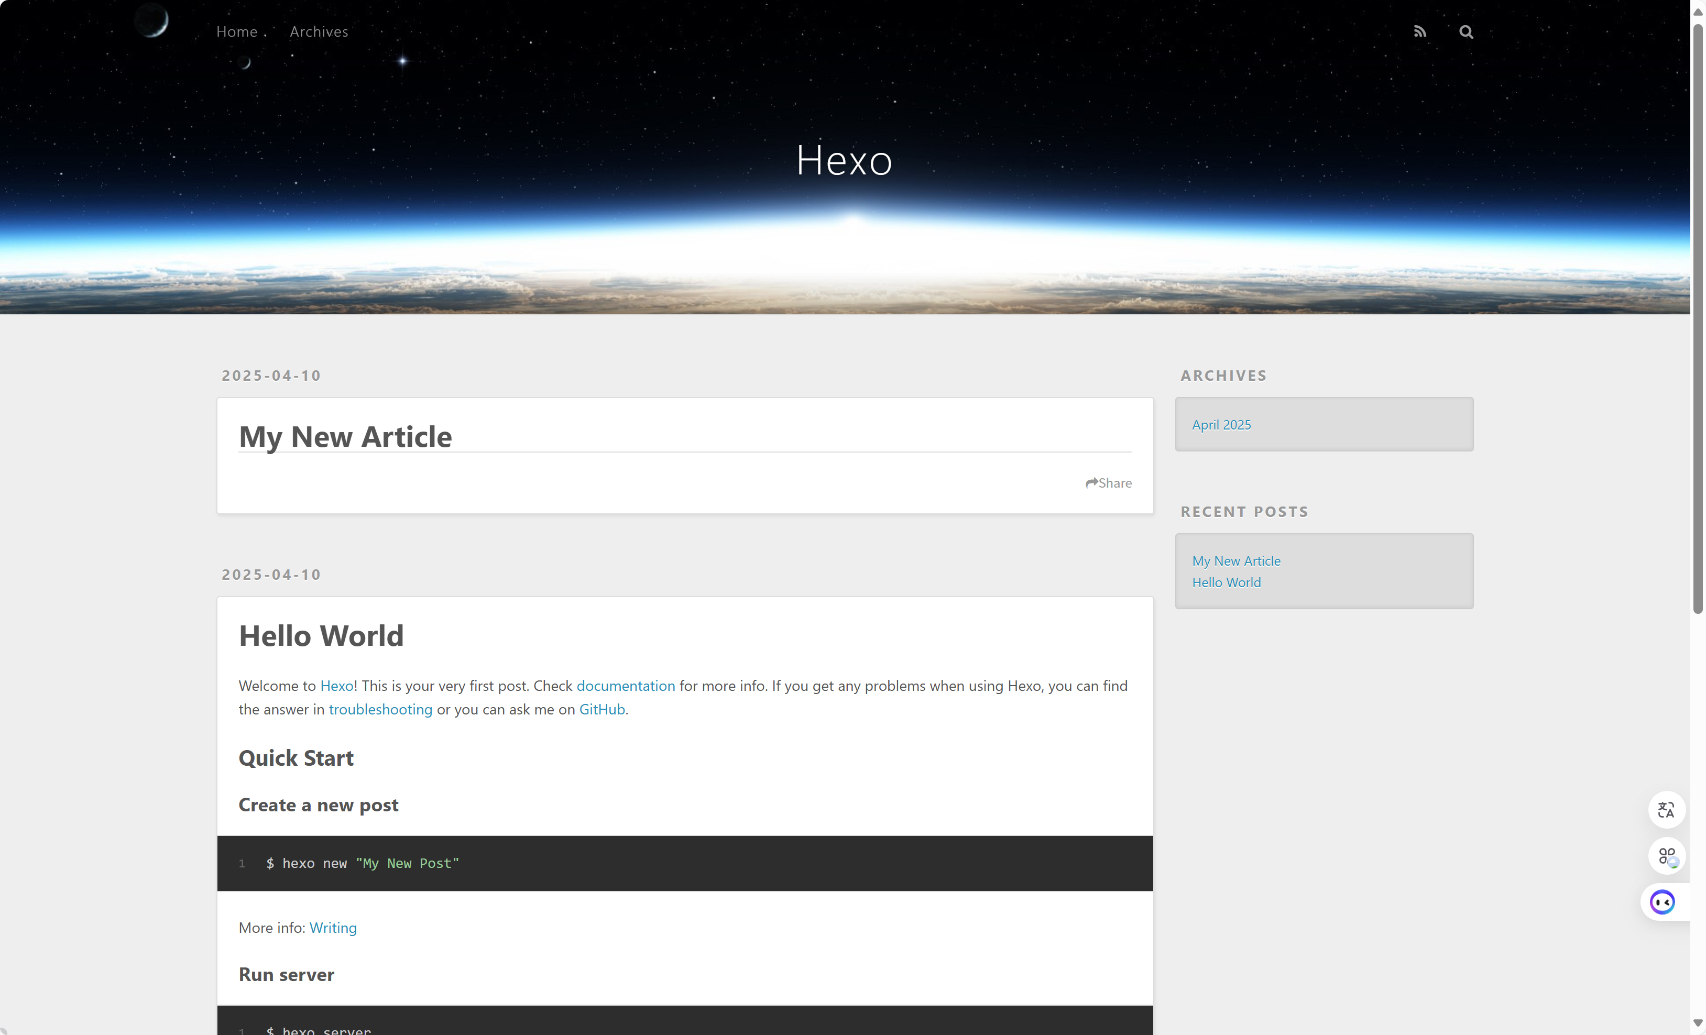Click the Hexo site title
This screenshot has height=1035, width=1706.
844,161
